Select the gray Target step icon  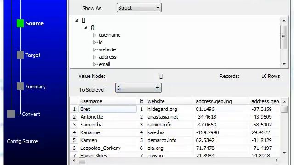[20, 55]
